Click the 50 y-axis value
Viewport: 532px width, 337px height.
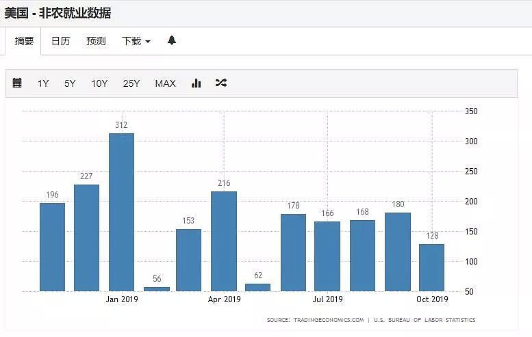pyautogui.click(x=469, y=292)
